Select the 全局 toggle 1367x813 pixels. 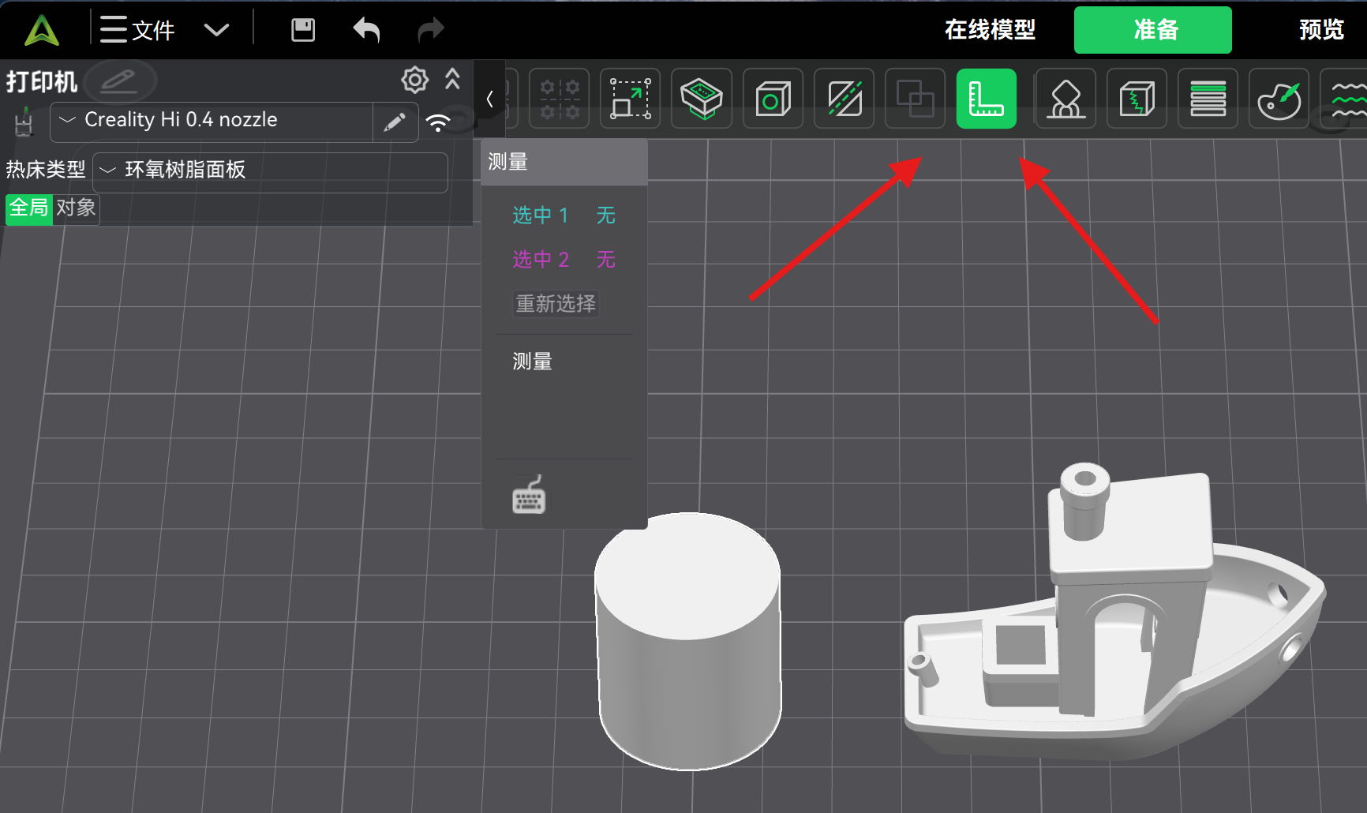(x=28, y=208)
